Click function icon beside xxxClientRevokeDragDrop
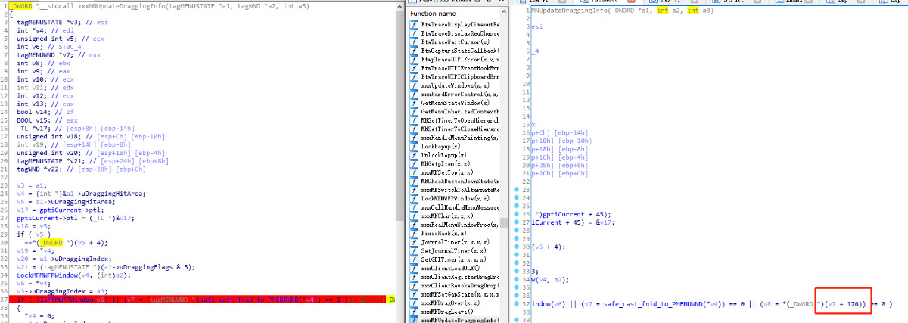The width and height of the screenshot is (908, 323). [414, 285]
